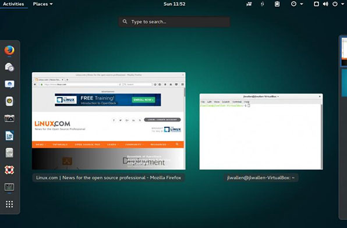Click the Twitter icon on Linux.com header

coord(121,120)
